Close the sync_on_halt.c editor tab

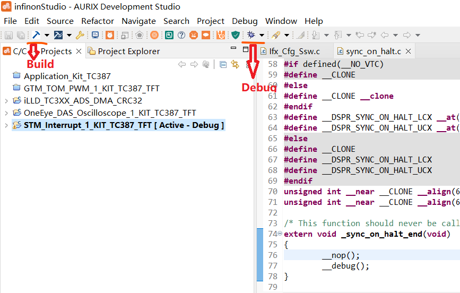point(407,51)
